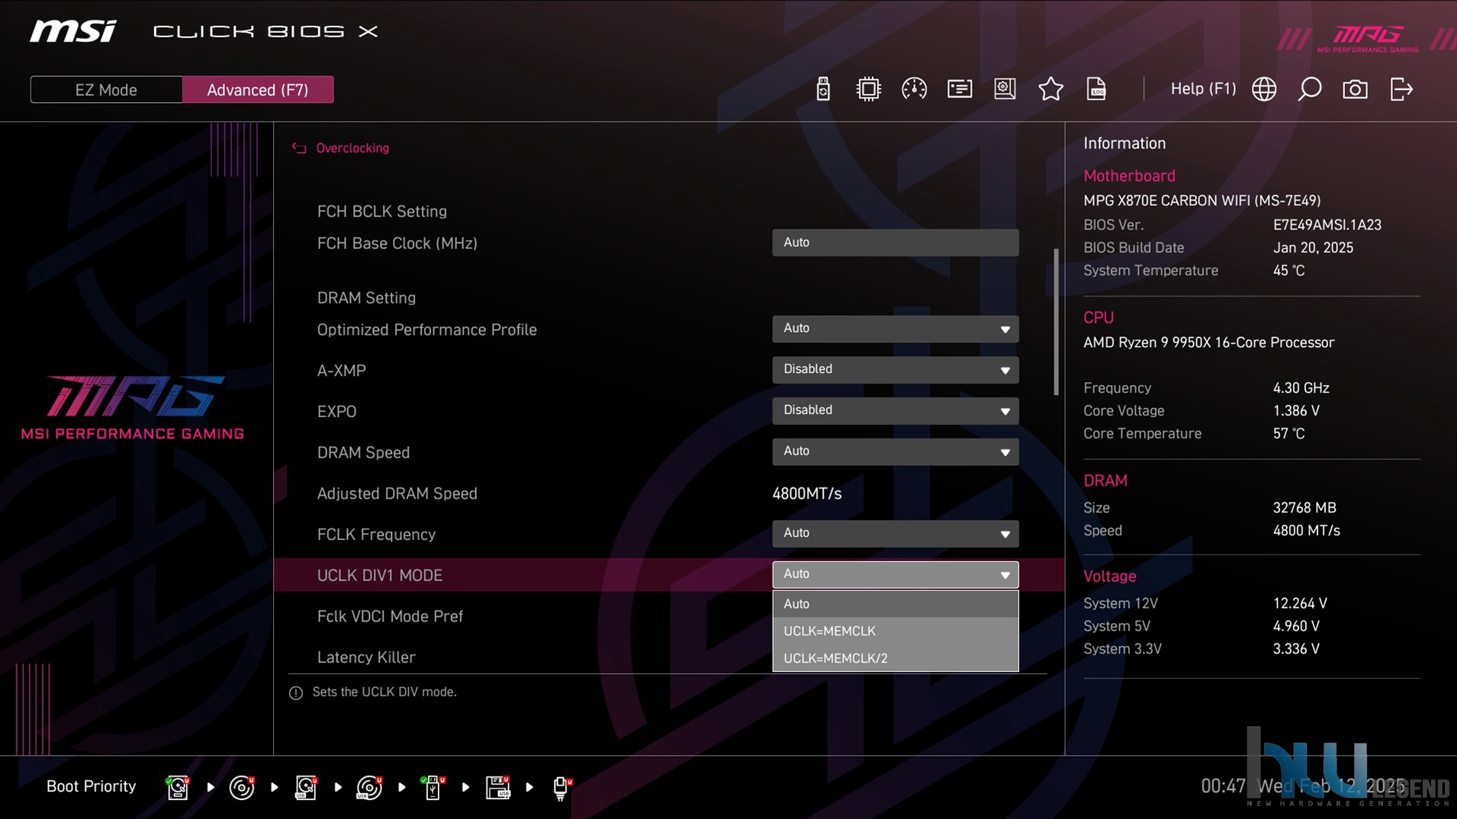Open the board settings gear icon
The height and width of the screenshot is (819, 1457).
pyautogui.click(x=1005, y=89)
